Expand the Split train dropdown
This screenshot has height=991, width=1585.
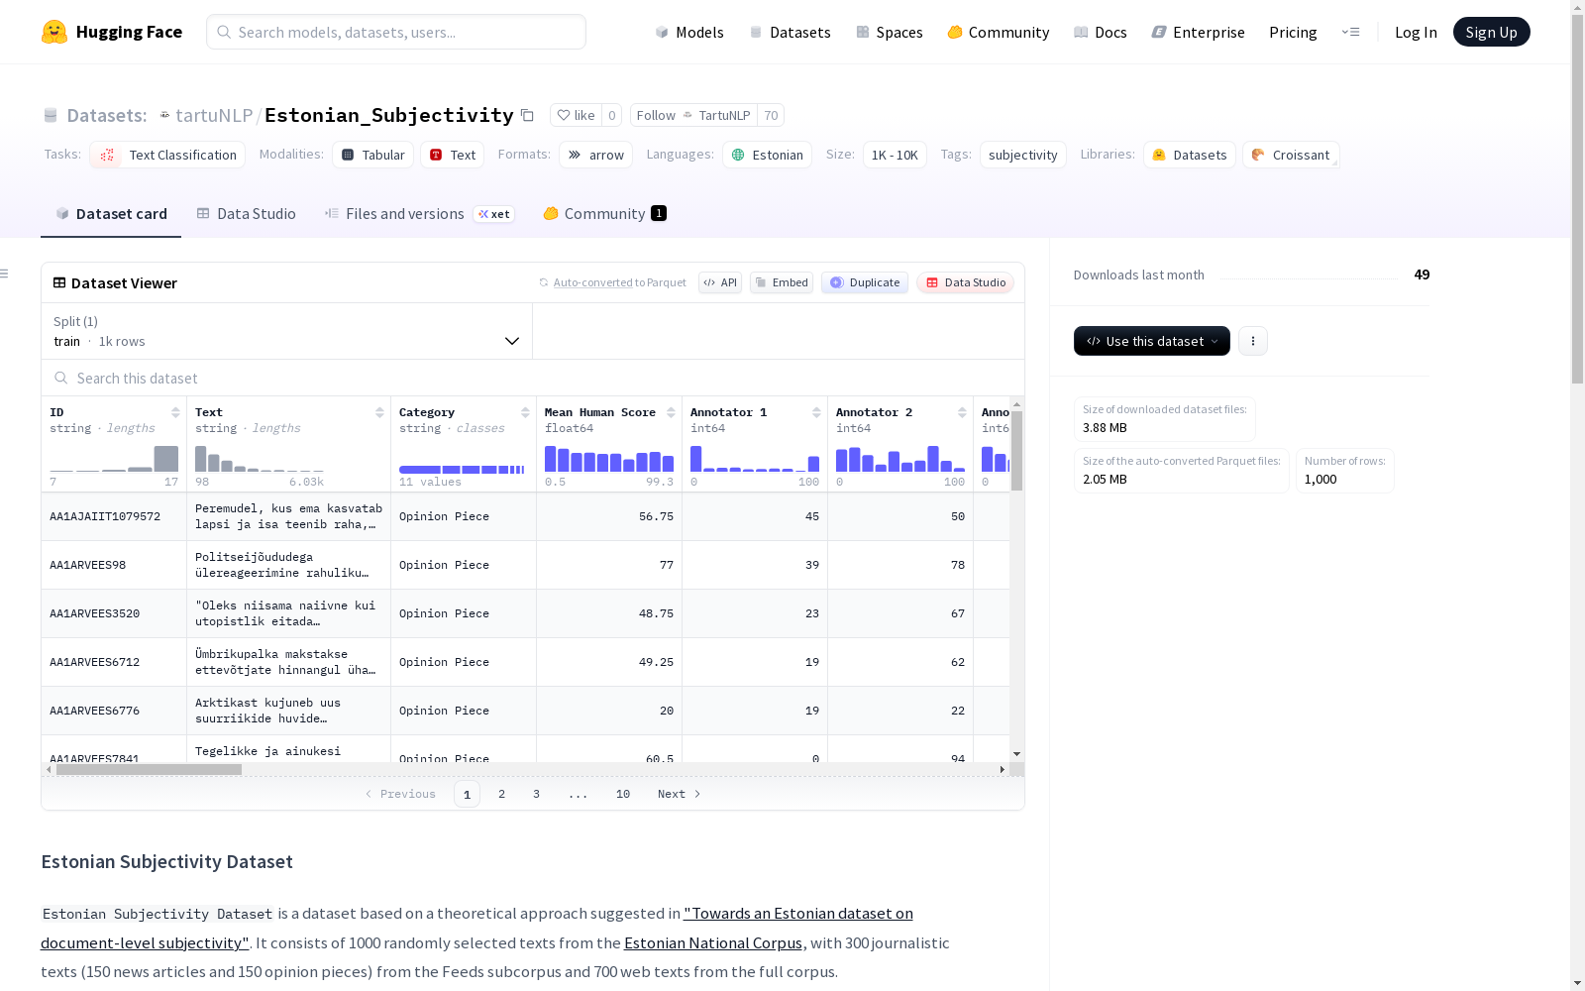287,331
